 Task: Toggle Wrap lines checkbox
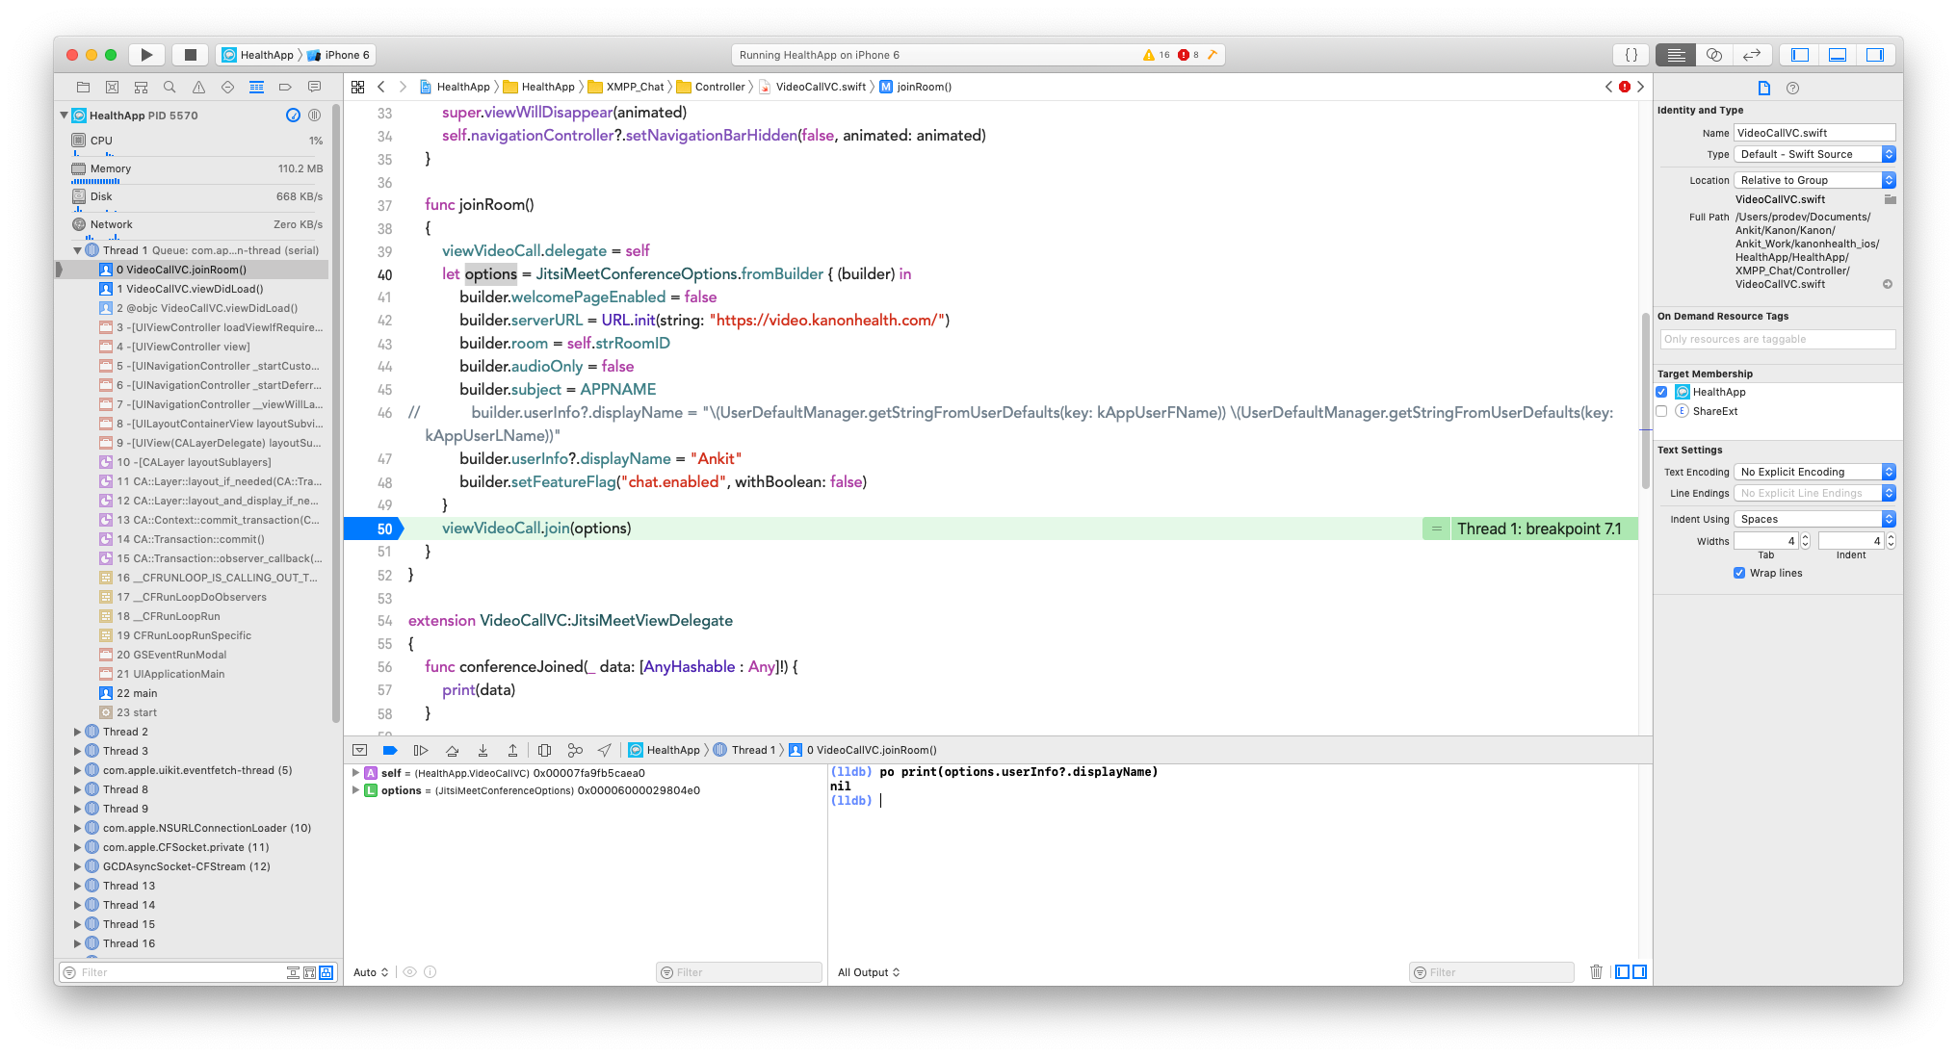1739,573
